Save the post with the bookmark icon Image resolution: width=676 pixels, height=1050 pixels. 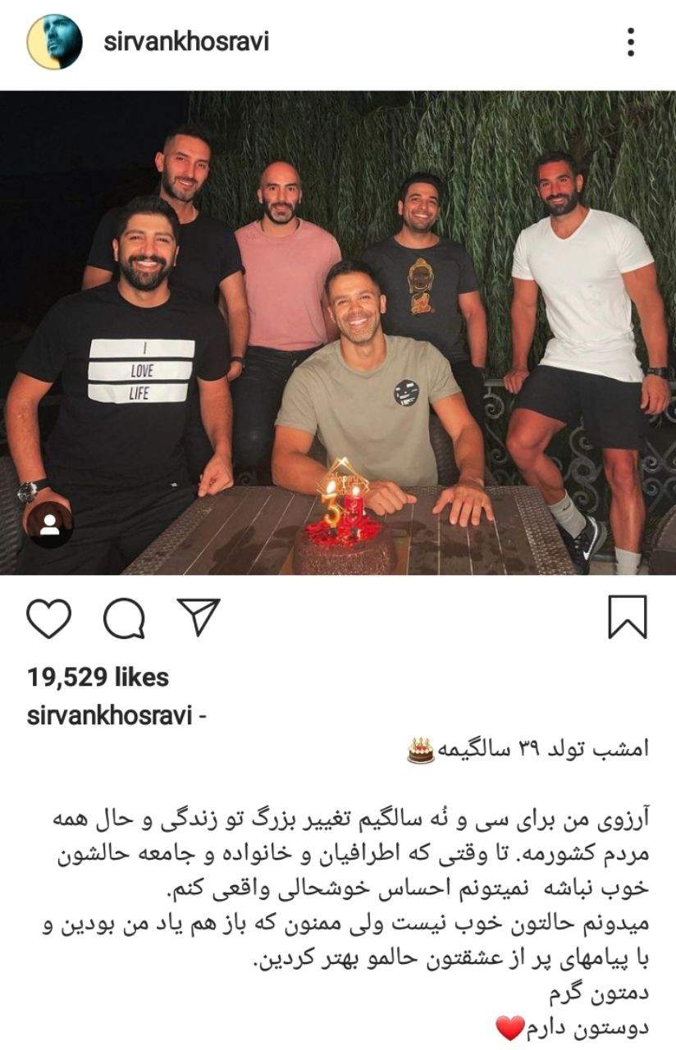[628, 618]
